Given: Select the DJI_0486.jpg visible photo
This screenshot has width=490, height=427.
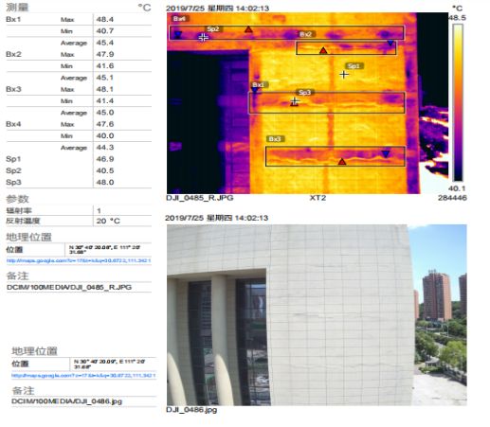Looking at the screenshot, I should point(317,315).
